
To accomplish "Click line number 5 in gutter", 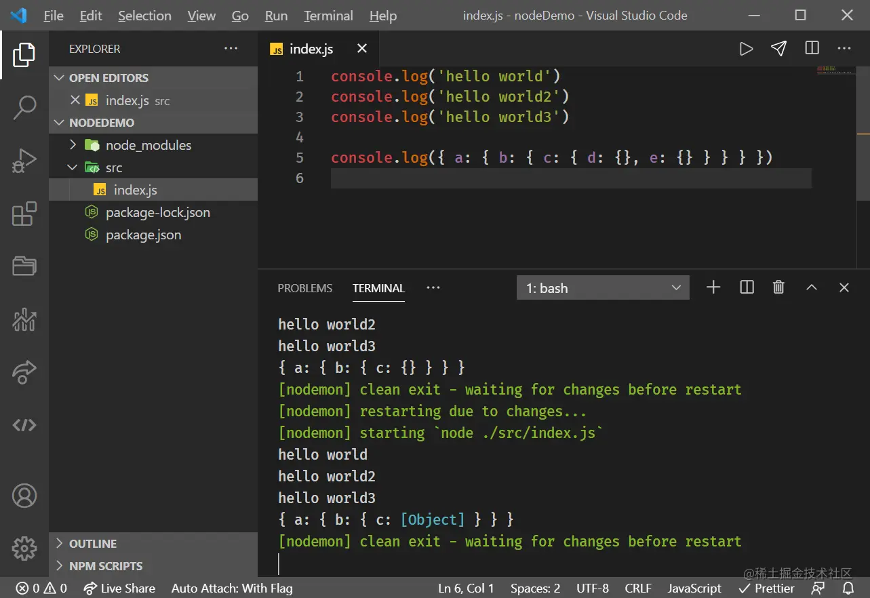I will pyautogui.click(x=300, y=158).
